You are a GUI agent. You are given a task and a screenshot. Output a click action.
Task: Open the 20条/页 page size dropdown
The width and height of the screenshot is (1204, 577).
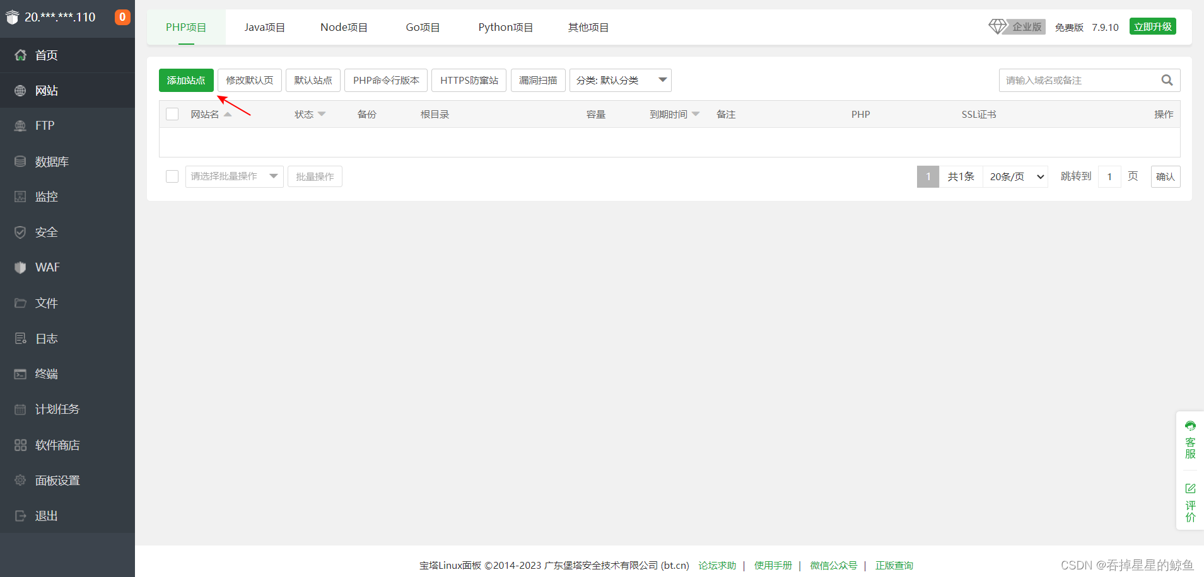point(1015,176)
